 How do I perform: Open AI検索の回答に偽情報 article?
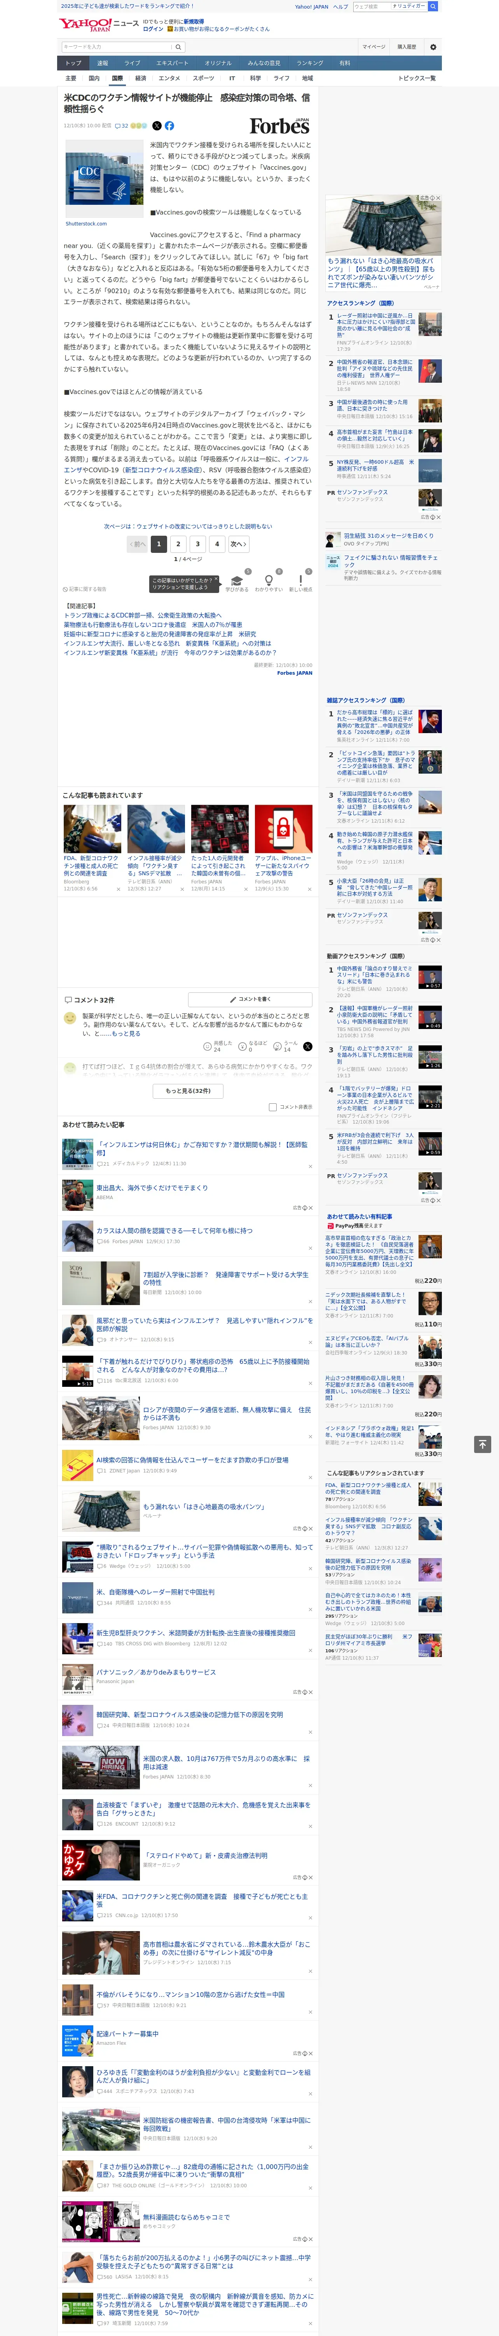(x=193, y=1461)
